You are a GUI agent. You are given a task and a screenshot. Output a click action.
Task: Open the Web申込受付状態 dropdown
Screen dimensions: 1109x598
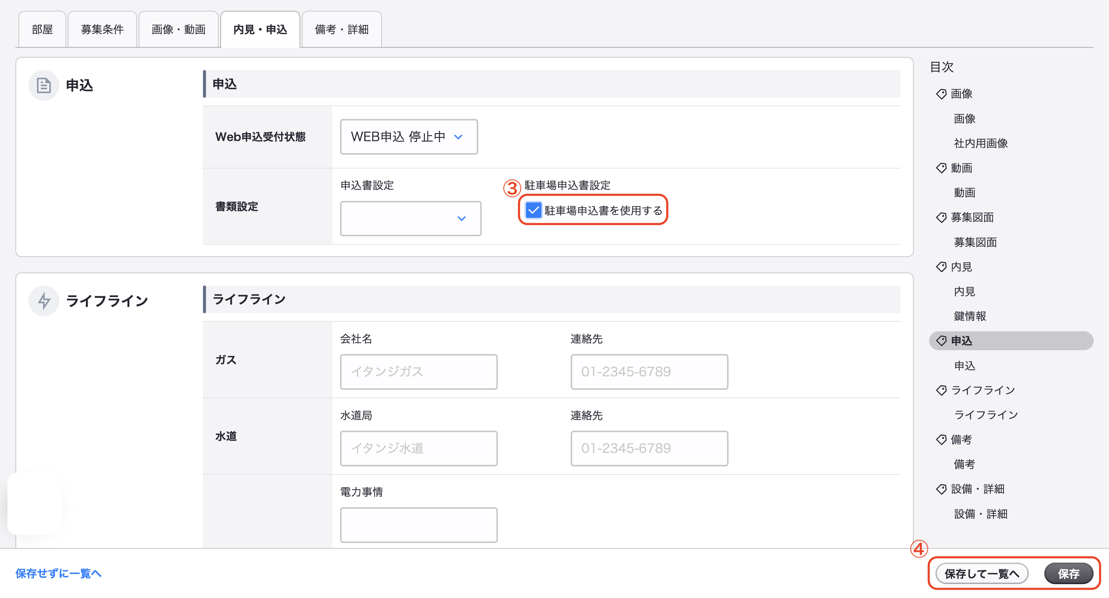click(409, 137)
